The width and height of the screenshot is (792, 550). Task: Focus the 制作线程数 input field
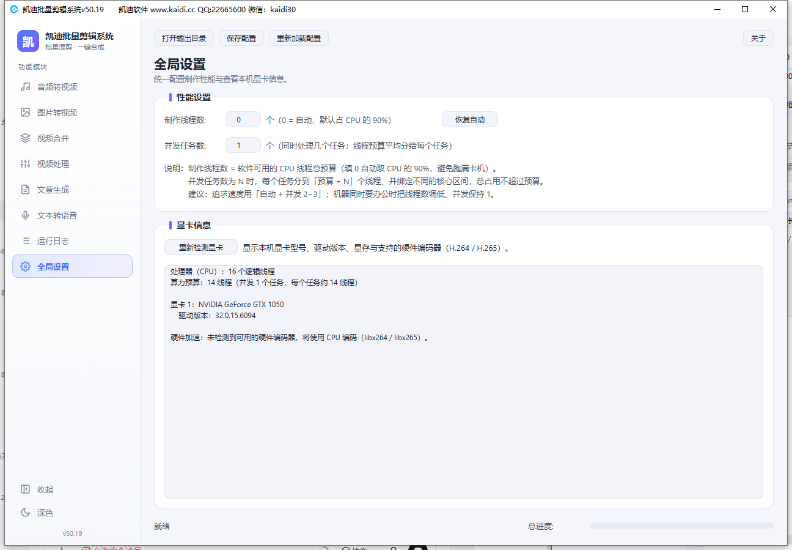(243, 120)
